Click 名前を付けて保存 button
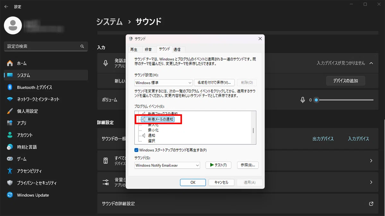Image resolution: width=385 pixels, height=216 pixels. click(x=214, y=83)
